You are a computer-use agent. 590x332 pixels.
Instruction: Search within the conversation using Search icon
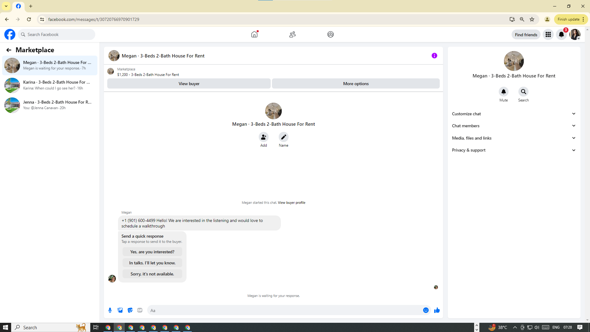point(523,92)
